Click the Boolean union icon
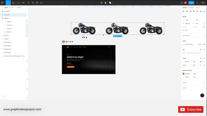This screenshot has height=116, width=207. coord(110,3)
